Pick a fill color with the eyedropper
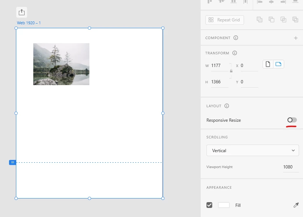The image size is (303, 217). 296,205
